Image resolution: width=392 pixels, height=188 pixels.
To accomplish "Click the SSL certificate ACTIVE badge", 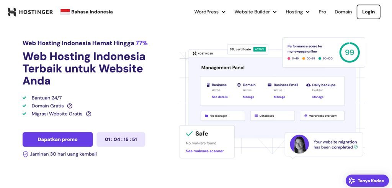I will coord(259,49).
